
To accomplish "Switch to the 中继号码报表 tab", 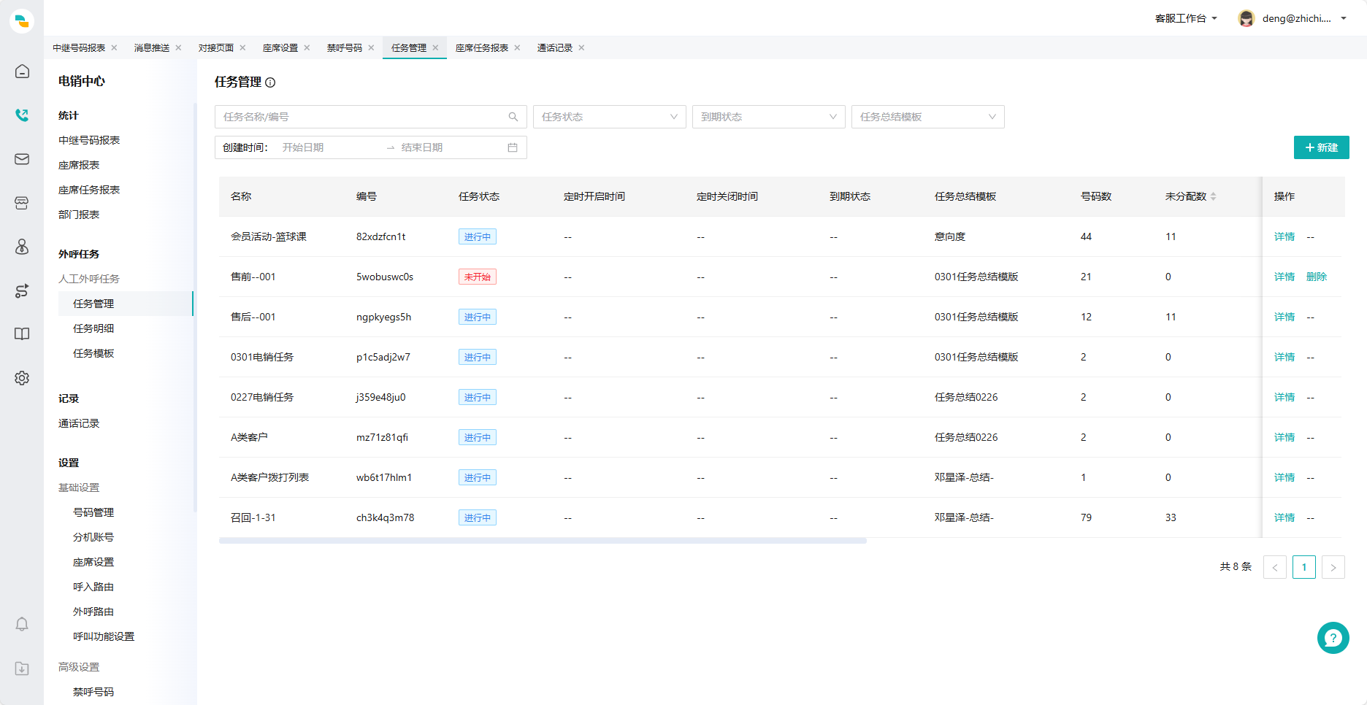I will (79, 47).
